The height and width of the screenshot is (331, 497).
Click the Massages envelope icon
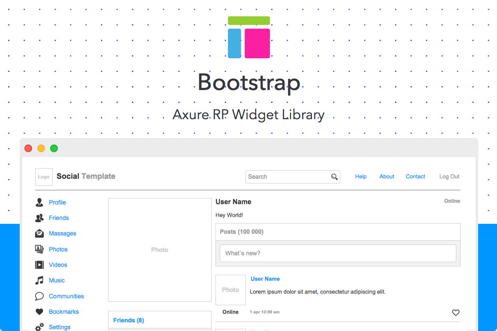39,234
